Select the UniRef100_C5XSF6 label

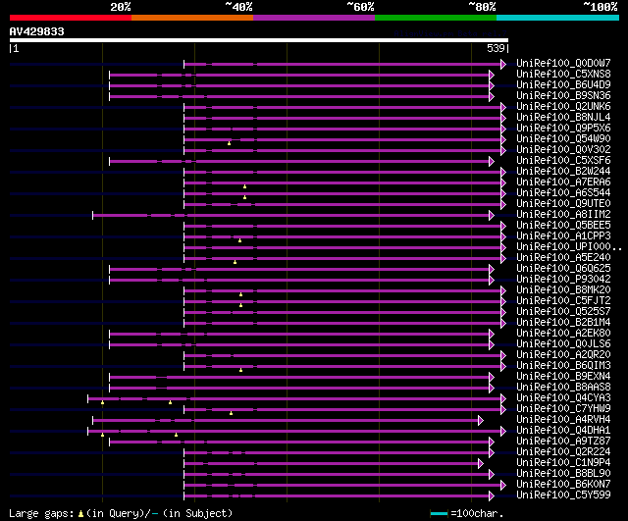(x=563, y=161)
